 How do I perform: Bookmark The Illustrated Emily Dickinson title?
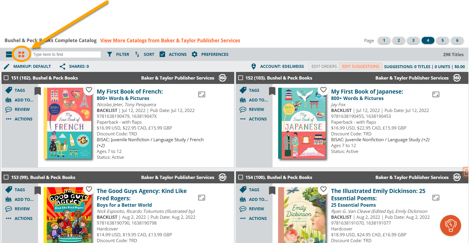(272, 190)
